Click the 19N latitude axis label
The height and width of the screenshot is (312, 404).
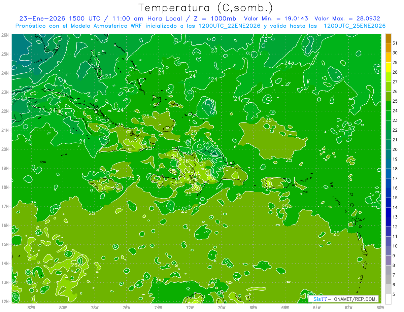click(x=5, y=168)
